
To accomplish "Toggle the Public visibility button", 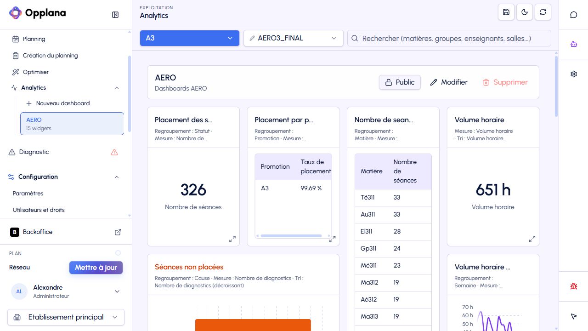I will [x=400, y=82].
